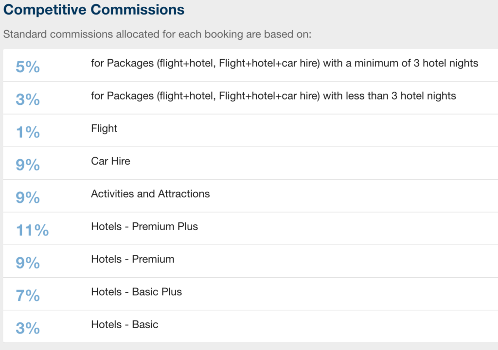This screenshot has width=498, height=350.
Task: Click the Hotels - Premium label
Action: tap(132, 259)
